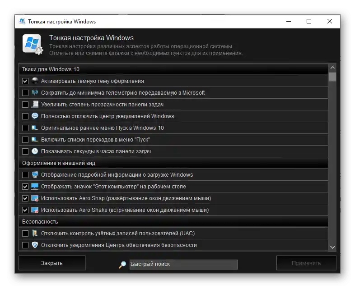Click the "Применить" button
Viewport: 355px width, 288px height.
[306, 263]
